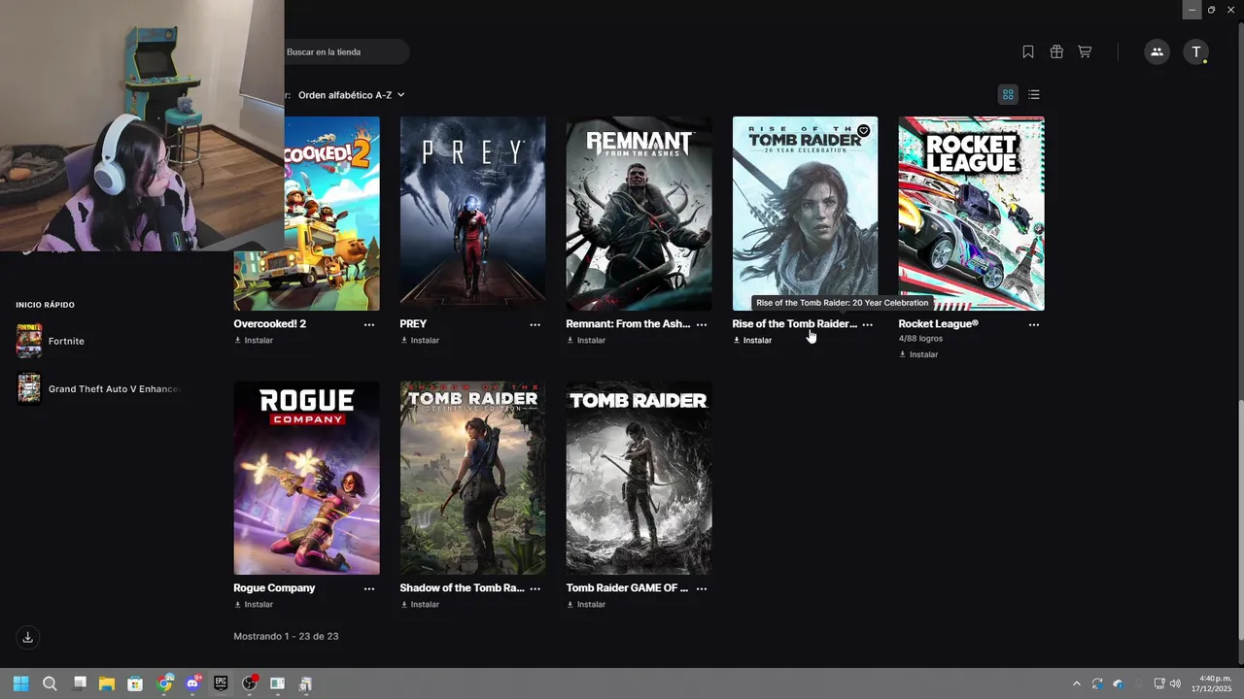
Task: Open the Windows Start menu
Action: pos(20,683)
